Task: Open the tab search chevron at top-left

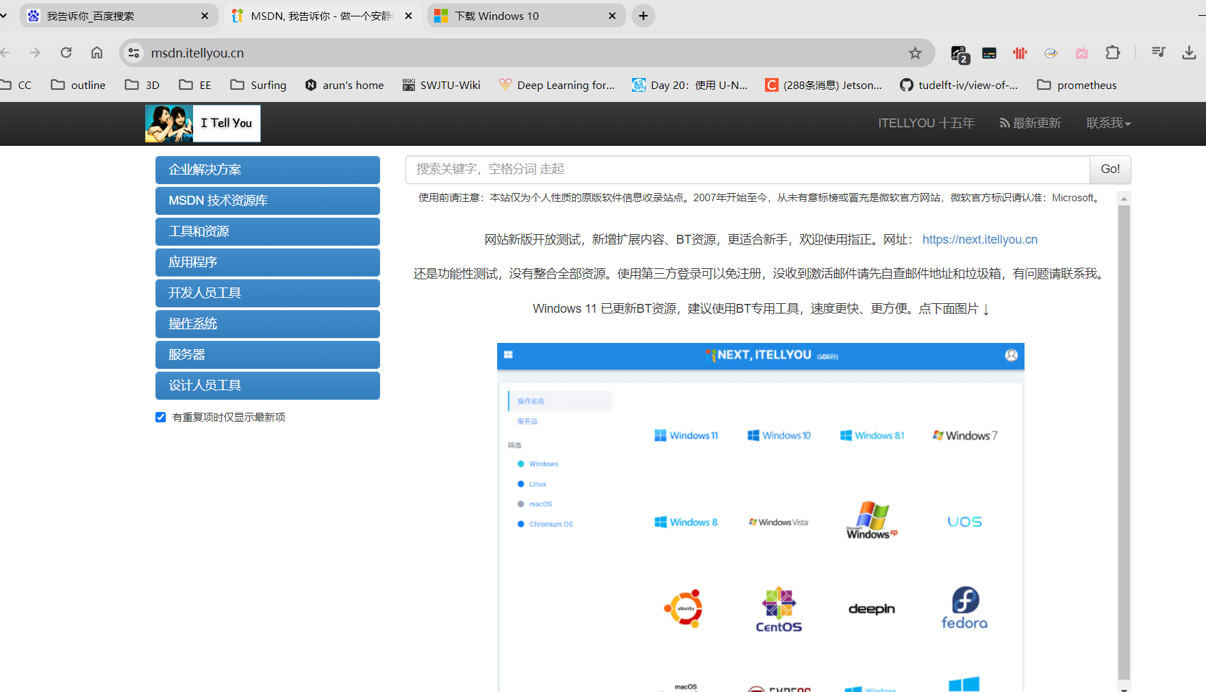Action: pos(3,15)
